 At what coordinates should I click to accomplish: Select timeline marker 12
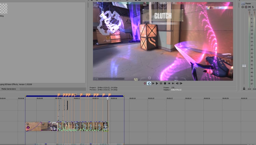tap(104, 95)
